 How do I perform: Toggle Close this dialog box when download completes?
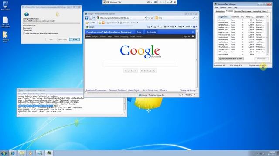[24, 33]
